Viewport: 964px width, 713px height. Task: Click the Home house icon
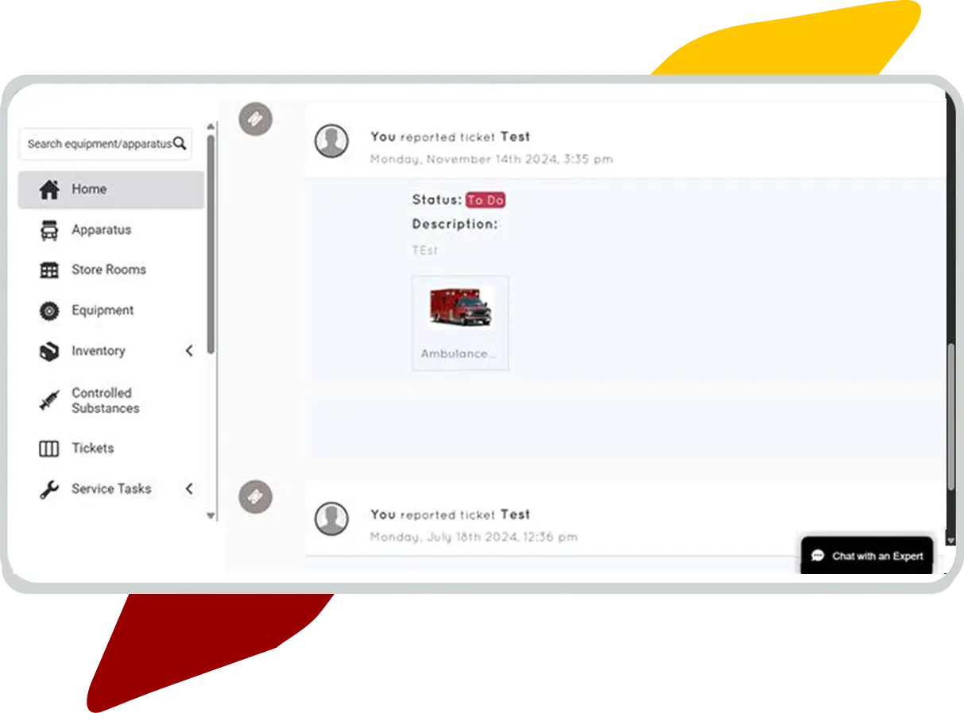click(x=49, y=190)
